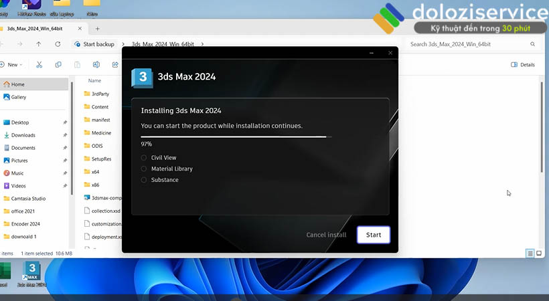This screenshot has height=301, width=549.
Task: Click the Cut scissors icon in toolbar
Action: (x=40, y=65)
